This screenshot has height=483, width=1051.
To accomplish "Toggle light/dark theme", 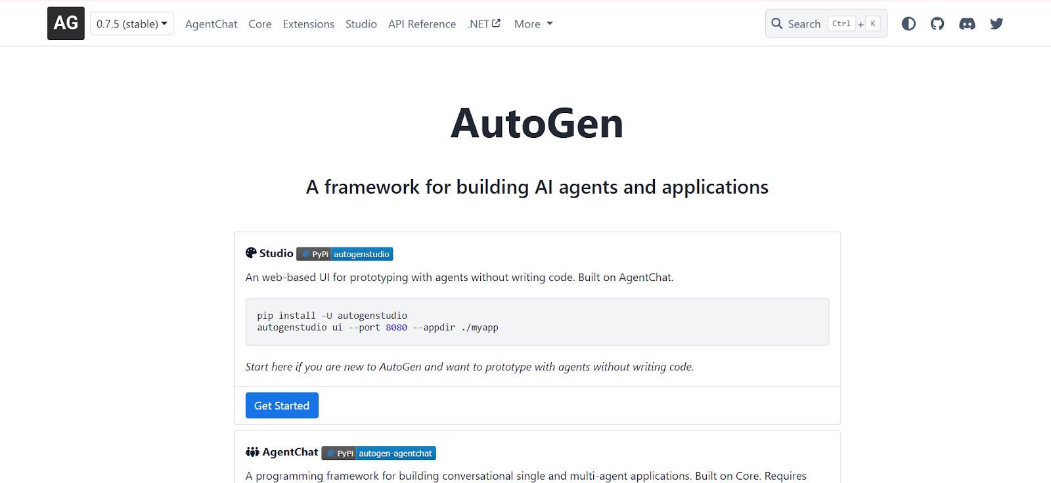I will pos(908,24).
